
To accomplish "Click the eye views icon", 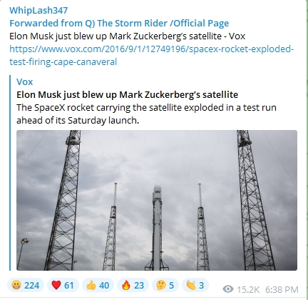I will (x=228, y=289).
